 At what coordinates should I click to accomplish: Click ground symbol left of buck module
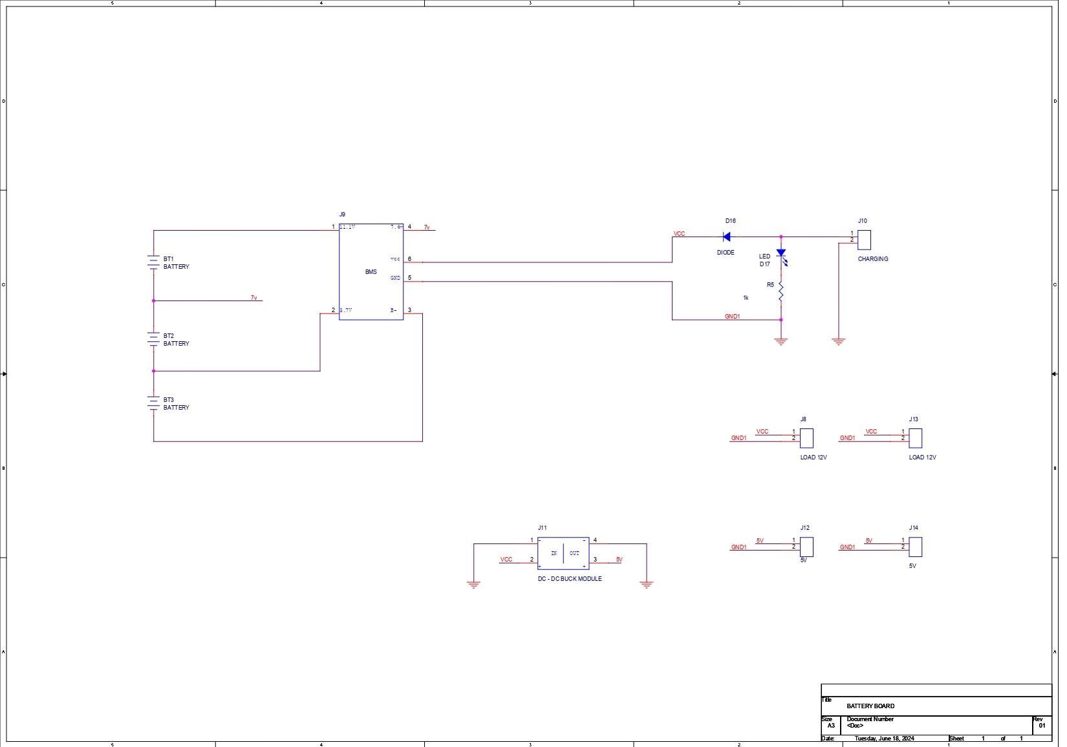(x=473, y=584)
